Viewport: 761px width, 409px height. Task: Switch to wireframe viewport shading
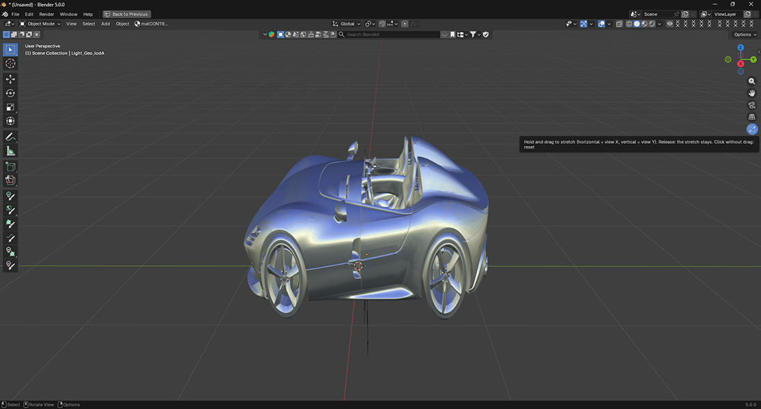(x=629, y=24)
